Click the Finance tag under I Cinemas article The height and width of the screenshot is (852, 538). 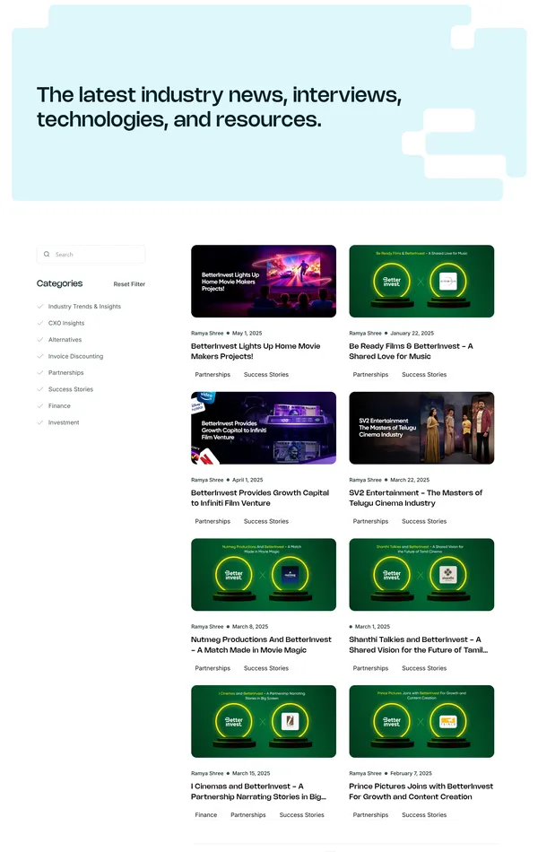coord(206,815)
